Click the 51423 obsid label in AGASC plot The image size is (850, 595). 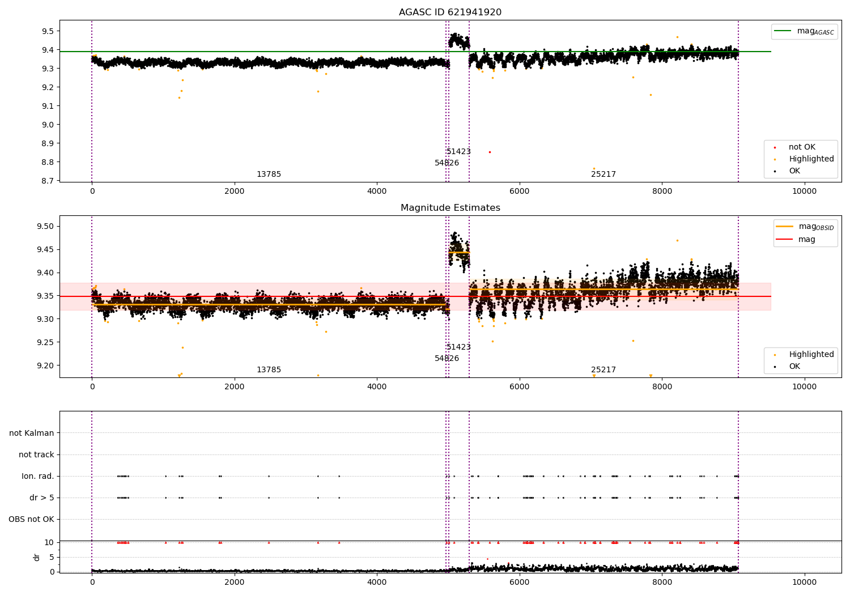[x=458, y=152]
